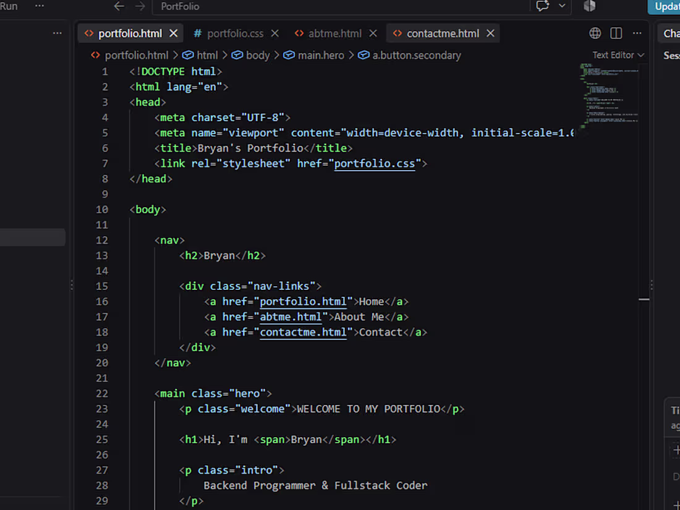
Task: Click the "WELCOME TO MY PORTFOLIO" text
Action: pyautogui.click(x=368, y=409)
